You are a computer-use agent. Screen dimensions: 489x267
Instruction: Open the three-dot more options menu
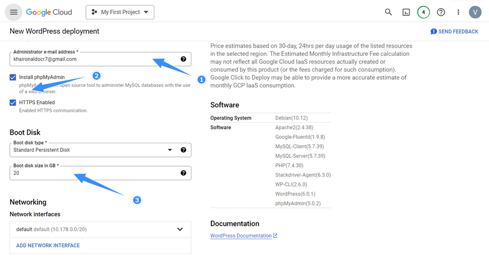point(458,12)
